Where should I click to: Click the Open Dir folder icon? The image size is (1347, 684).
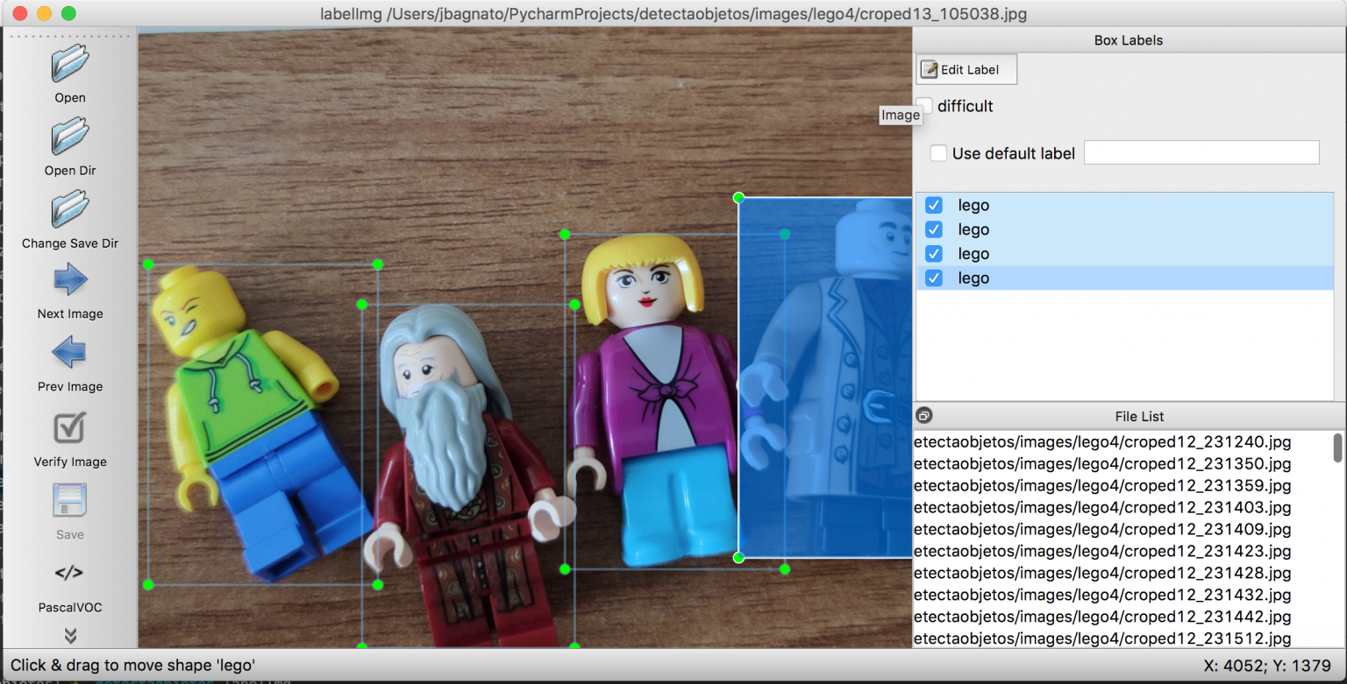(x=70, y=137)
